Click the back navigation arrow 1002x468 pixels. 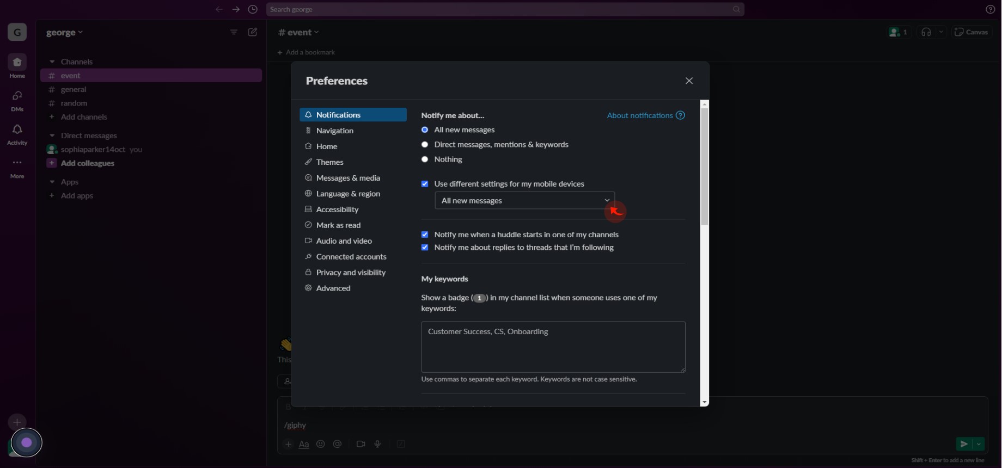tap(219, 9)
